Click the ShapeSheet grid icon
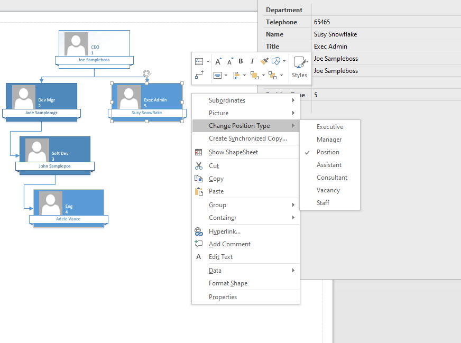 click(x=199, y=152)
